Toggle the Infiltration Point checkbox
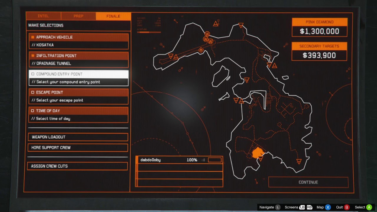This screenshot has height=212, width=377. tap(33, 56)
